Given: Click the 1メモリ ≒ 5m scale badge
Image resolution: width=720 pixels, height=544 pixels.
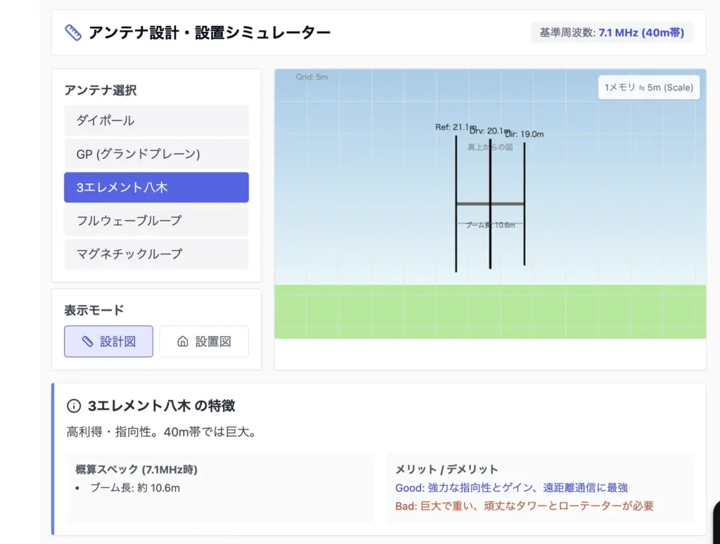Looking at the screenshot, I should click(x=648, y=88).
